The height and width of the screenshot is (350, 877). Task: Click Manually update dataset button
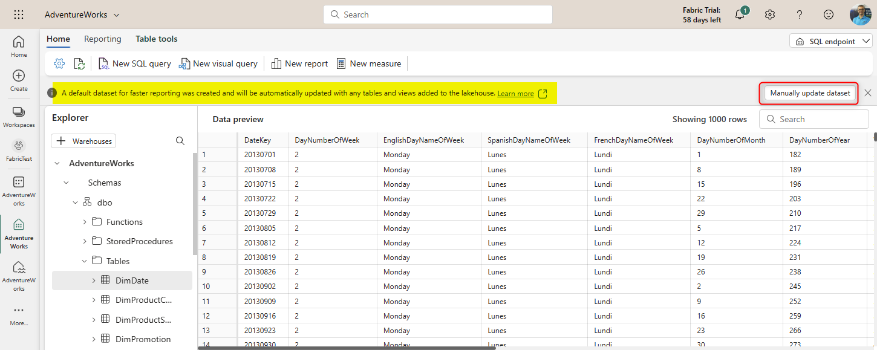[x=810, y=93]
